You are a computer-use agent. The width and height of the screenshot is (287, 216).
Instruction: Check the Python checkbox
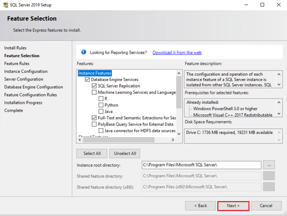[101, 105]
